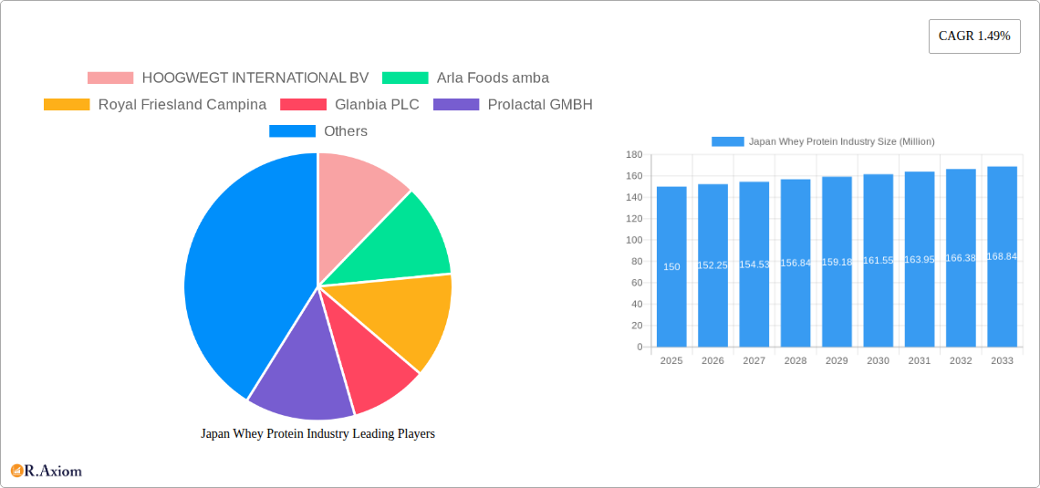Click the 2029 x-axis label
Viewport: 1040px width, 488px height.
pos(837,360)
